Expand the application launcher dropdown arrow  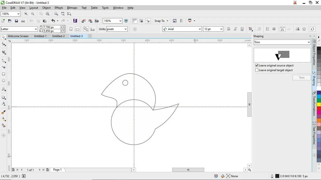pos(194,21)
